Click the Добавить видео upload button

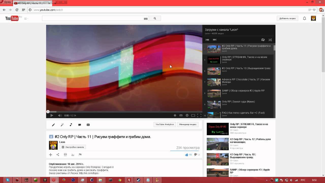tap(287, 18)
